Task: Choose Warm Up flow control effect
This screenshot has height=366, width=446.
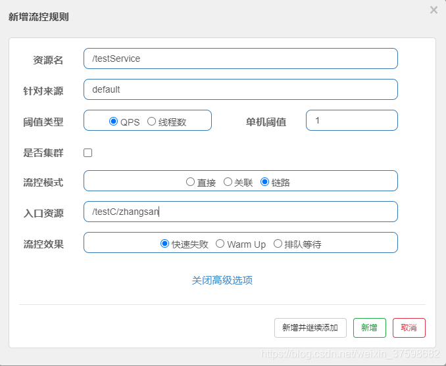Action: [x=220, y=244]
